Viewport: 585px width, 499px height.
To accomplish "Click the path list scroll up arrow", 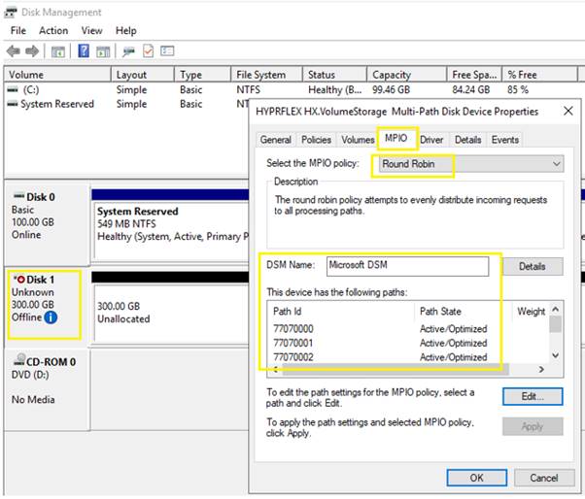I will tap(555, 310).
